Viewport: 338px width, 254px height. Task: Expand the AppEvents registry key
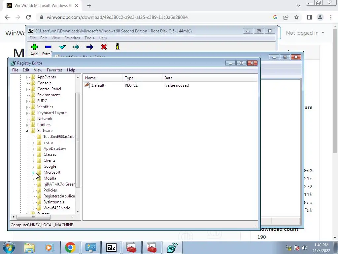click(x=27, y=77)
